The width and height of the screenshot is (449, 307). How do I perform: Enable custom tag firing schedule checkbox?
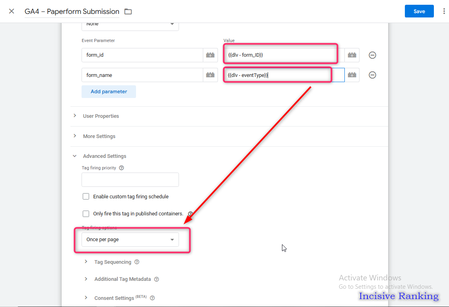[x=86, y=196]
